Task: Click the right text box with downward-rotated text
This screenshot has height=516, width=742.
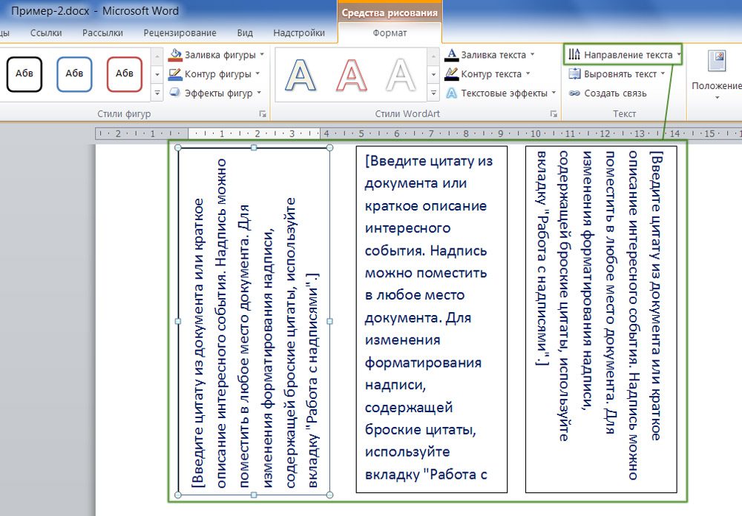Action: click(x=601, y=320)
